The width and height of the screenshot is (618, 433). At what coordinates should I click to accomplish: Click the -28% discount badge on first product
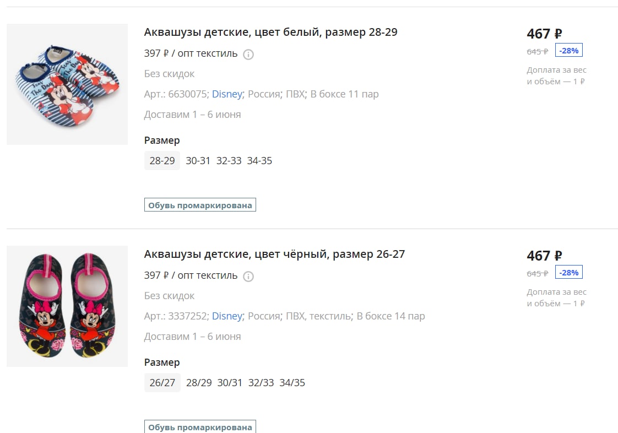569,51
